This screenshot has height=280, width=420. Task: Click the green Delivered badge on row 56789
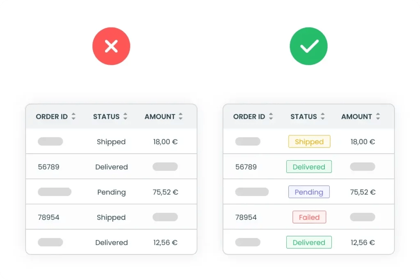click(309, 166)
